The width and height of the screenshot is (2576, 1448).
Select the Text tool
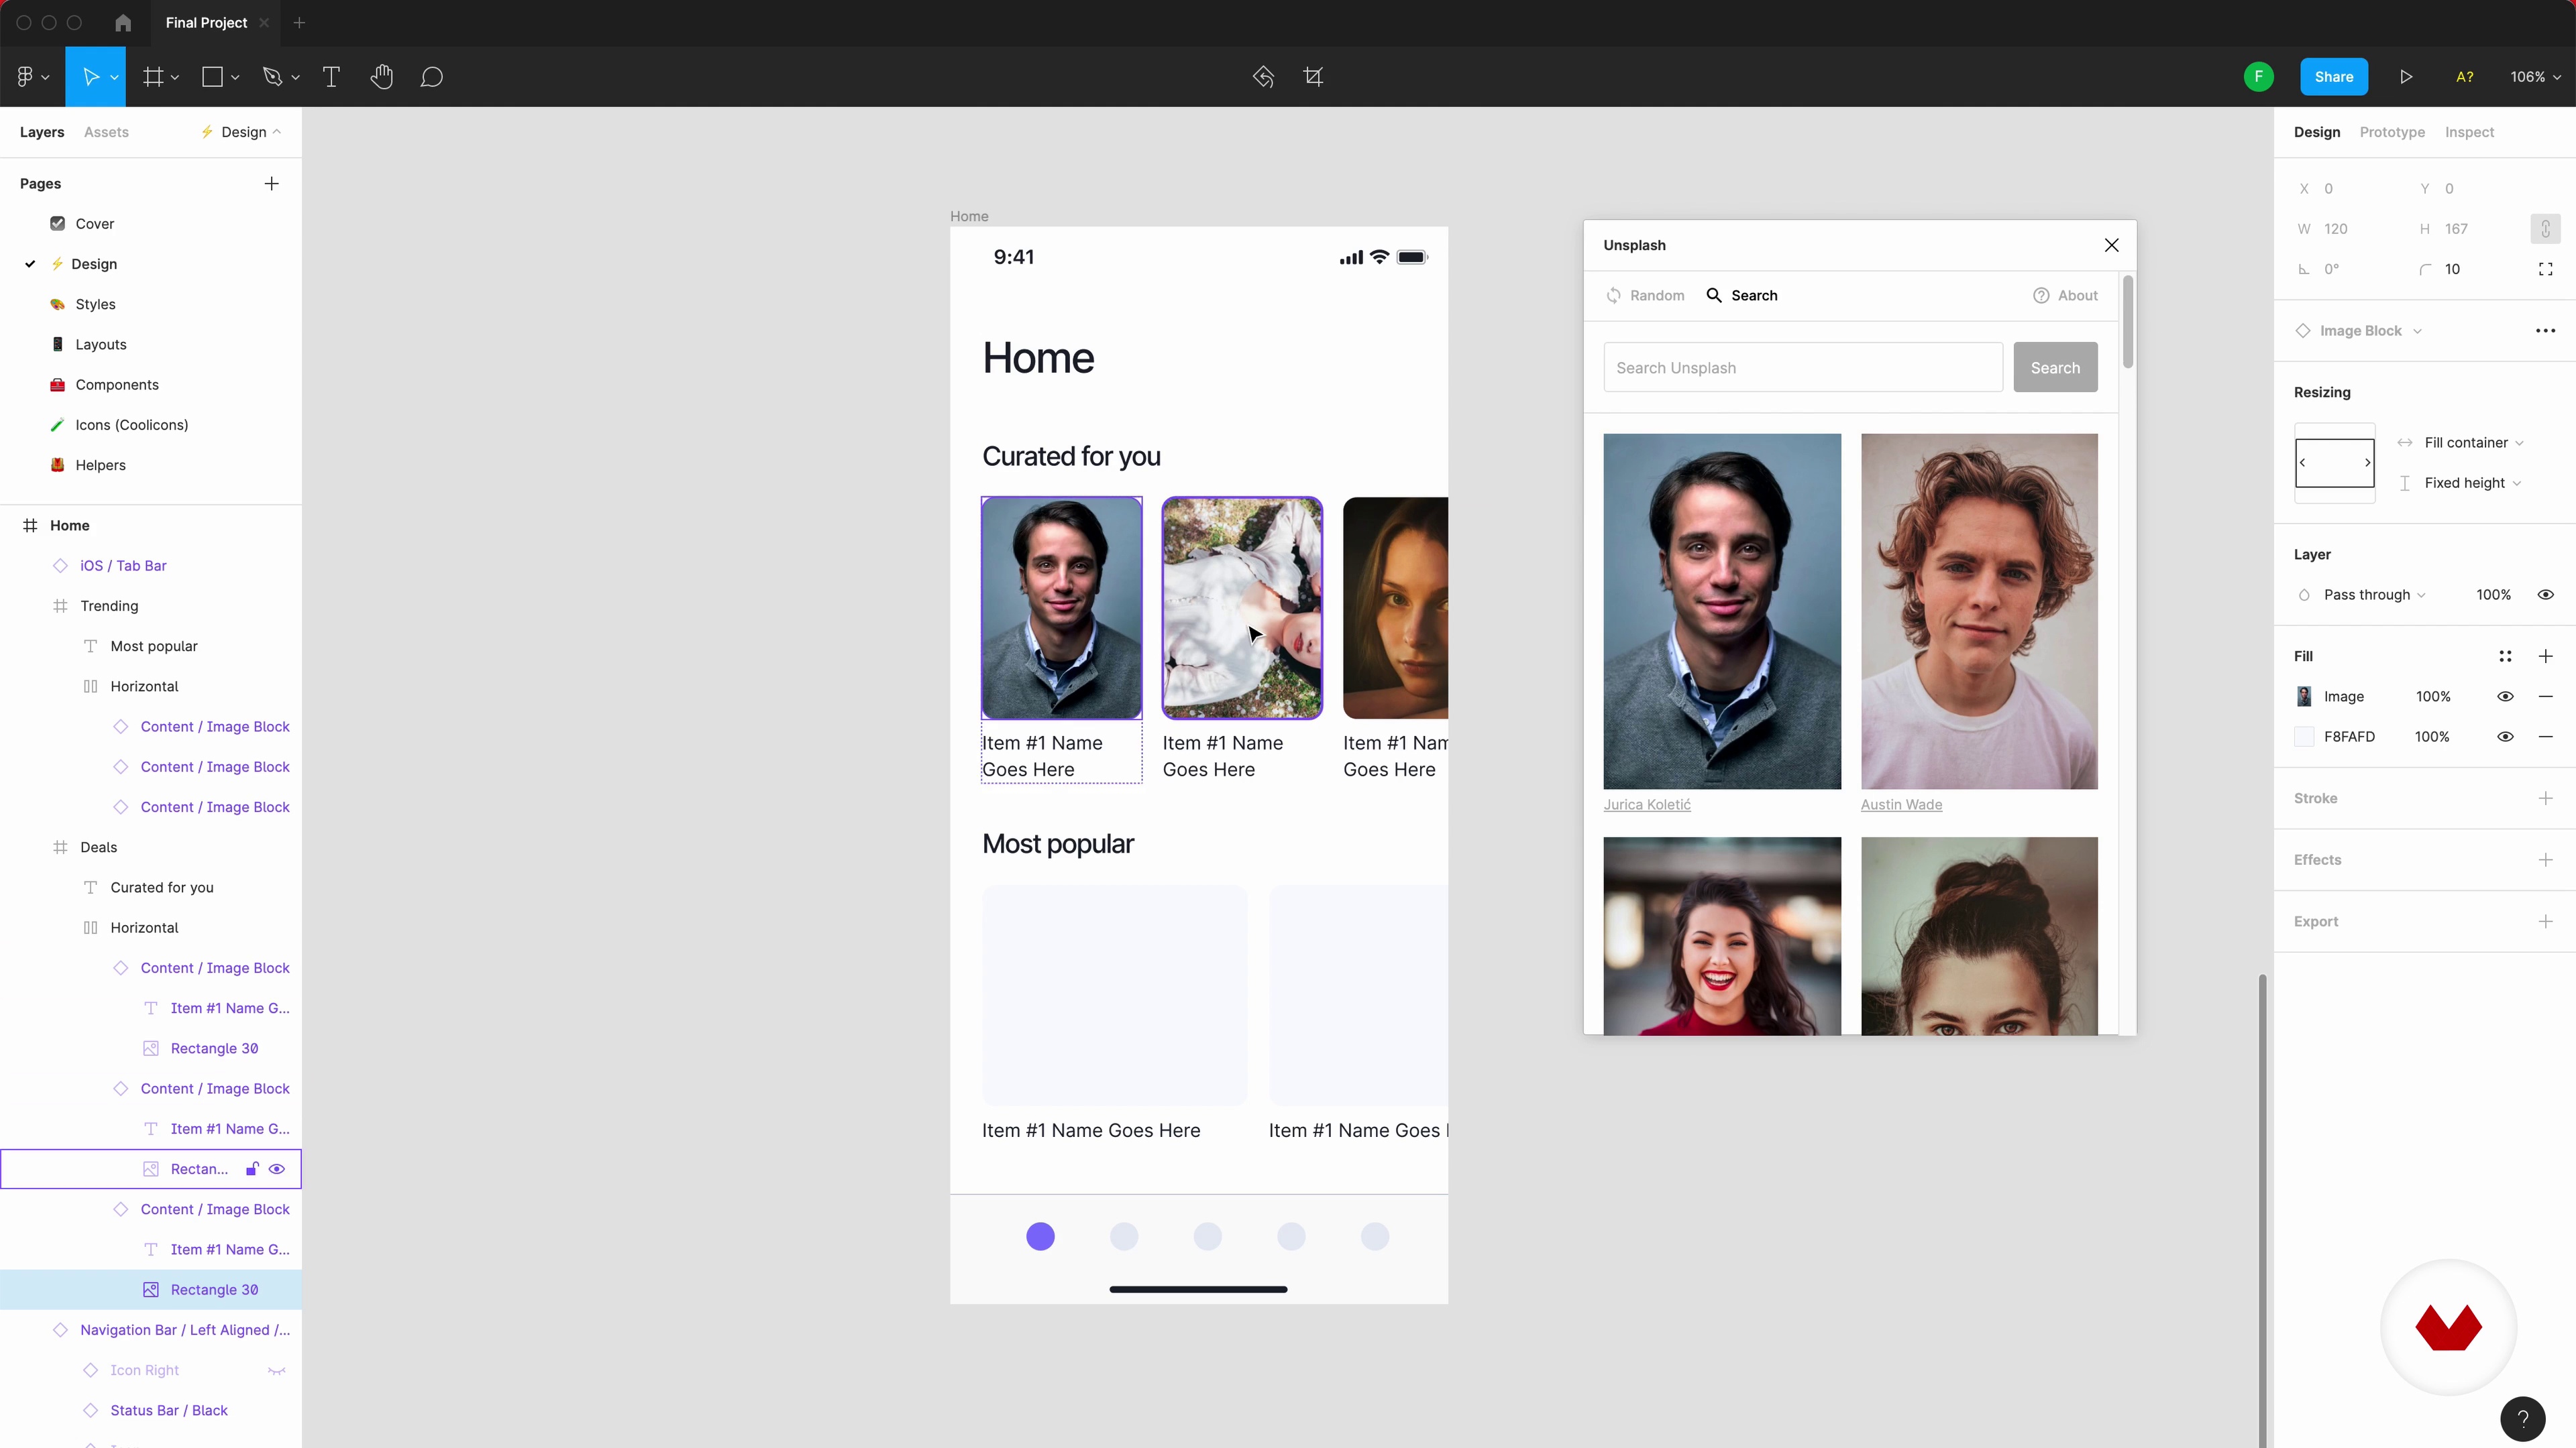point(331,77)
